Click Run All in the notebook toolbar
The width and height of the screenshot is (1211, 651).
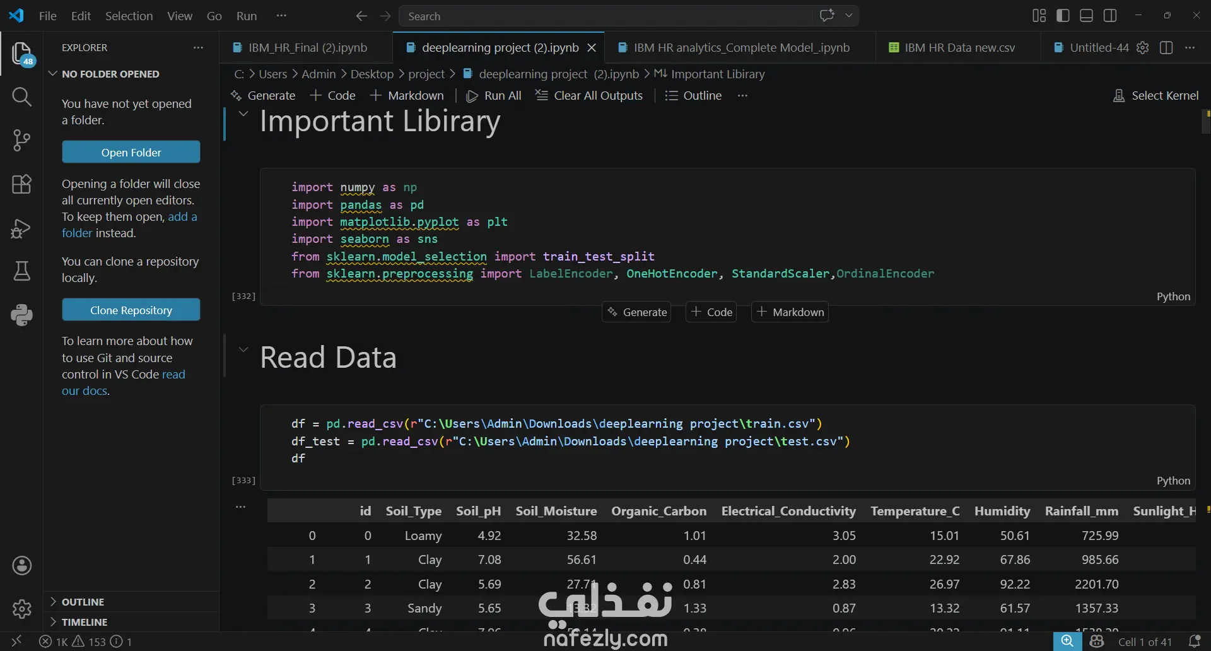click(x=494, y=96)
